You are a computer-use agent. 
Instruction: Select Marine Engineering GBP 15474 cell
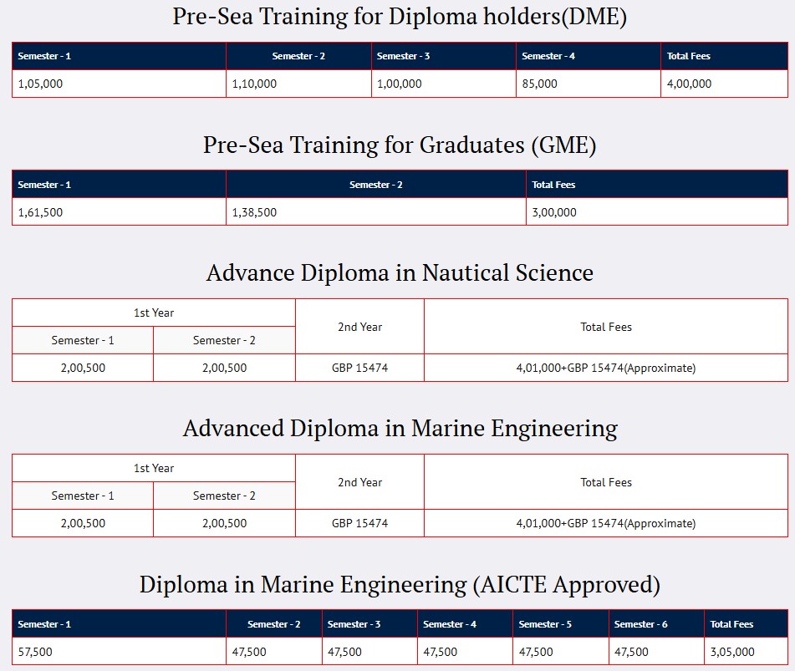click(359, 523)
